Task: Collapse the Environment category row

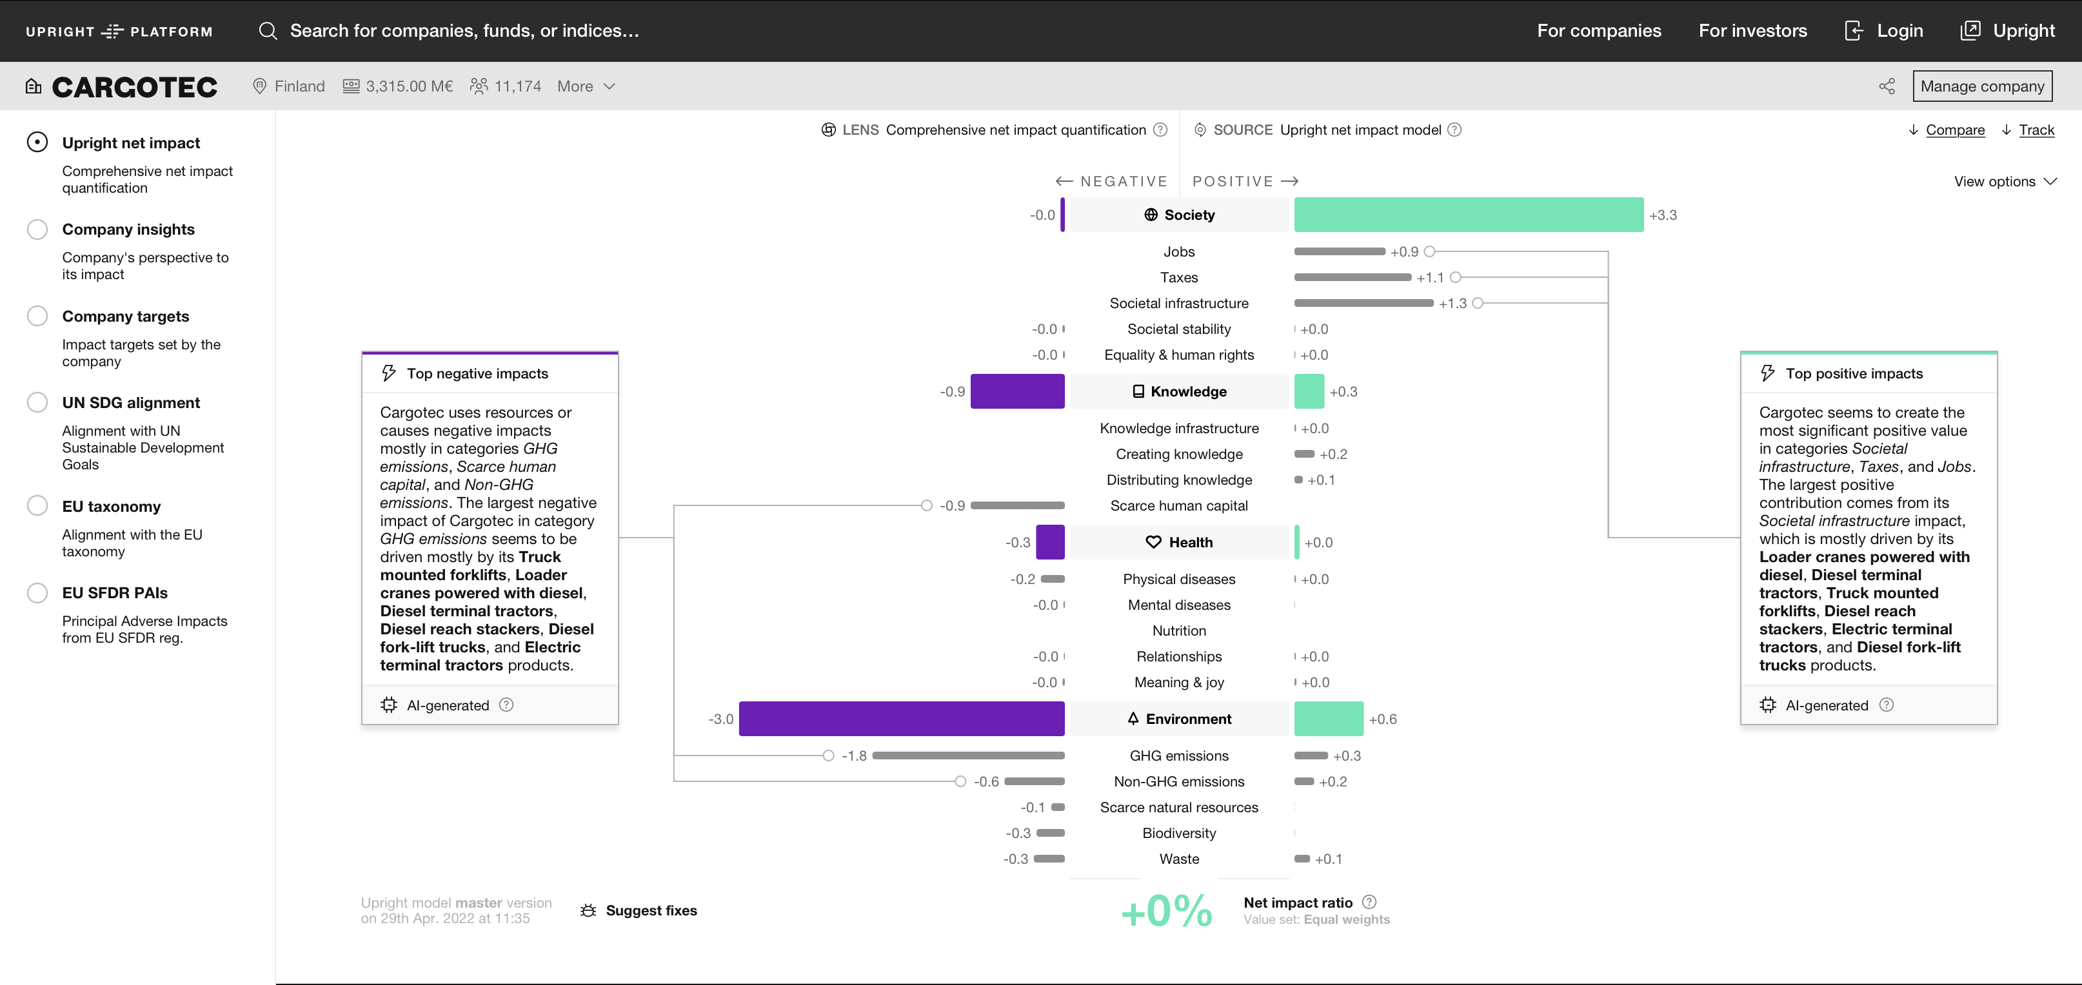Action: (1178, 719)
